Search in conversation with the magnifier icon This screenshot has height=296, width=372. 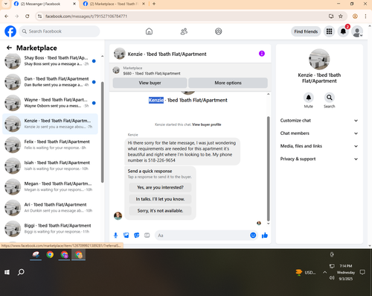[330, 98]
